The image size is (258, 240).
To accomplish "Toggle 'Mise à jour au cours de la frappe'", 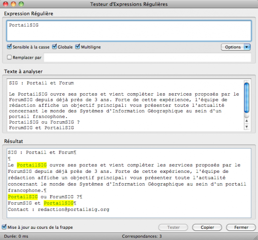I will (x=4, y=227).
